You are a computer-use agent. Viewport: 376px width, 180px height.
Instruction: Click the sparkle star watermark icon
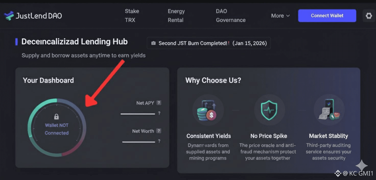361,166
